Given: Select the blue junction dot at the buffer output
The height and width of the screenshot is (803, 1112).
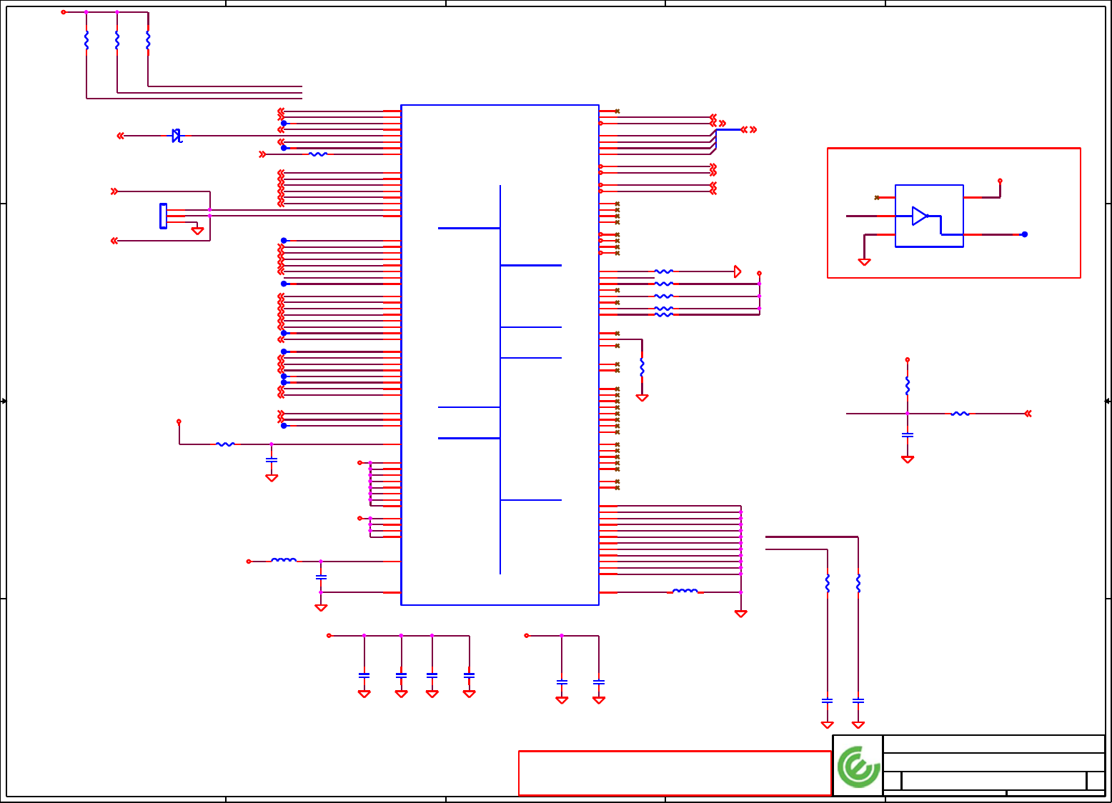Looking at the screenshot, I should (1024, 234).
